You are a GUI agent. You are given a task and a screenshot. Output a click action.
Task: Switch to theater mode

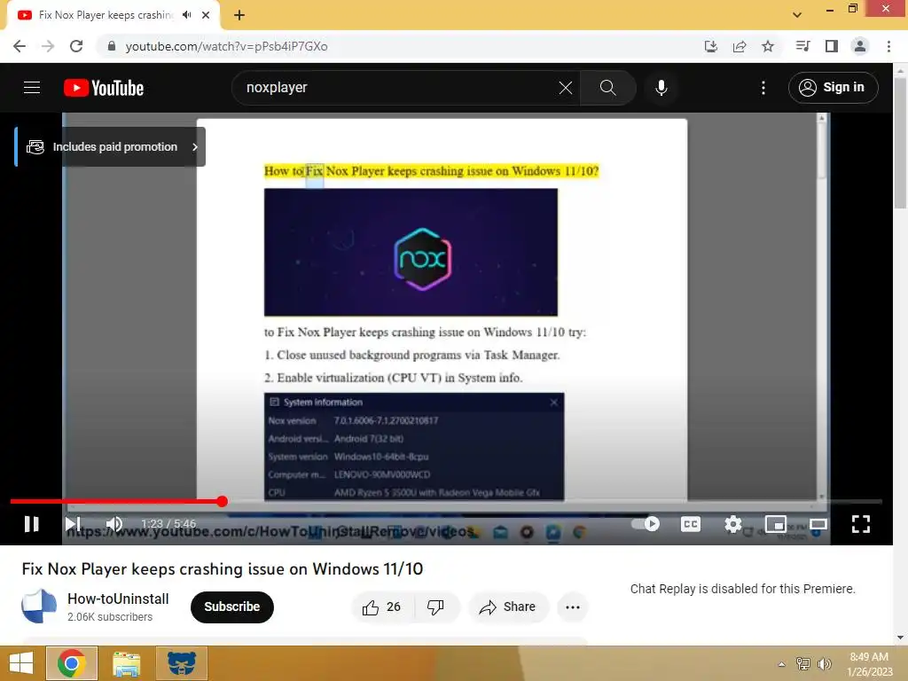click(x=818, y=524)
